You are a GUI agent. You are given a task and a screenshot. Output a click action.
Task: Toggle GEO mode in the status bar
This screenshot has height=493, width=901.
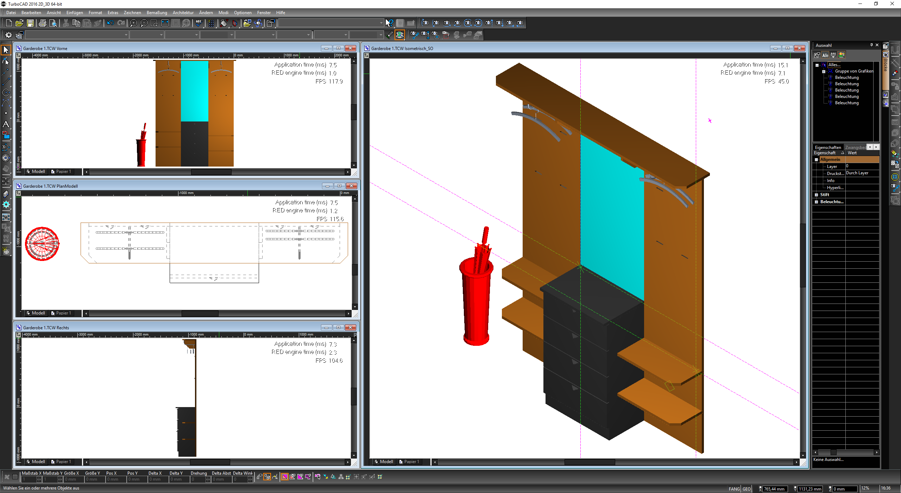746,489
